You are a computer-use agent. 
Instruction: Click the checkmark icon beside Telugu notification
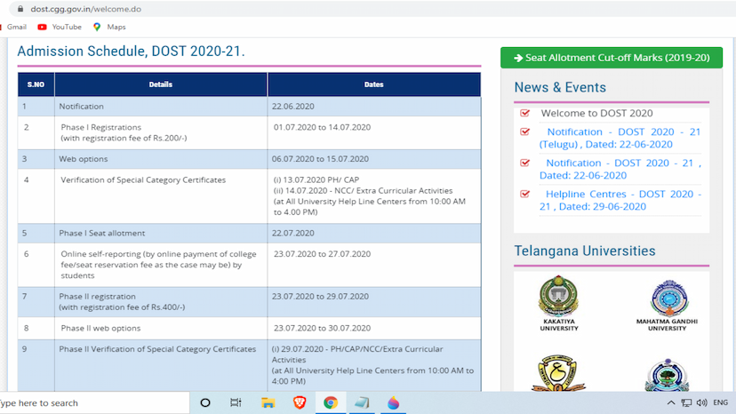tap(524, 131)
